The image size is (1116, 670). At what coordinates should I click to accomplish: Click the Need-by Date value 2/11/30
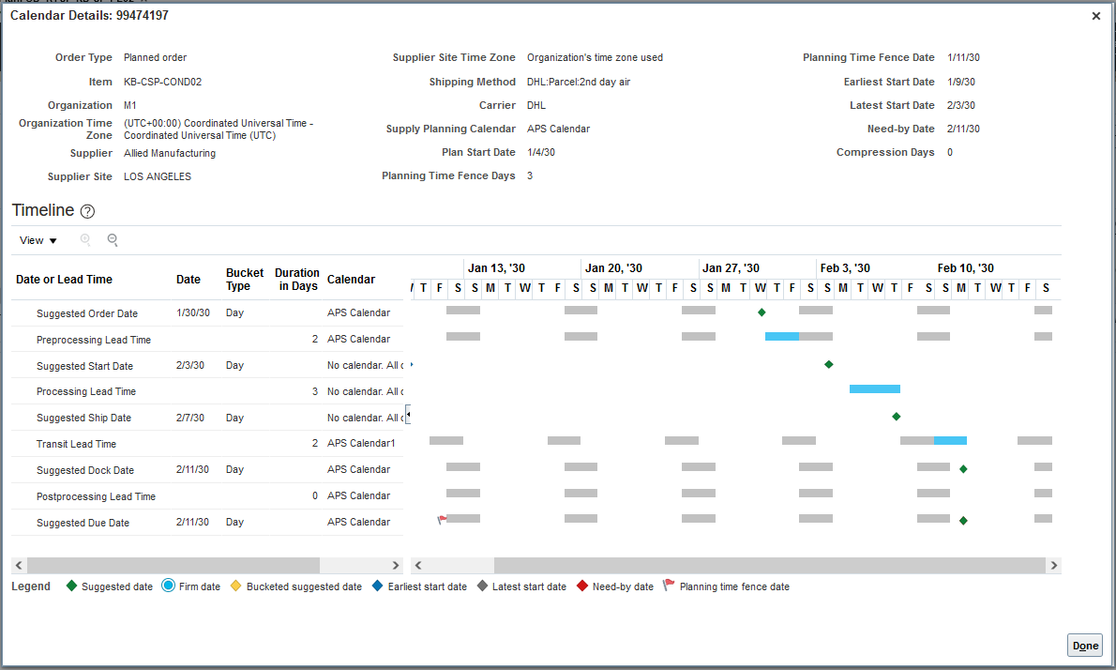point(963,129)
